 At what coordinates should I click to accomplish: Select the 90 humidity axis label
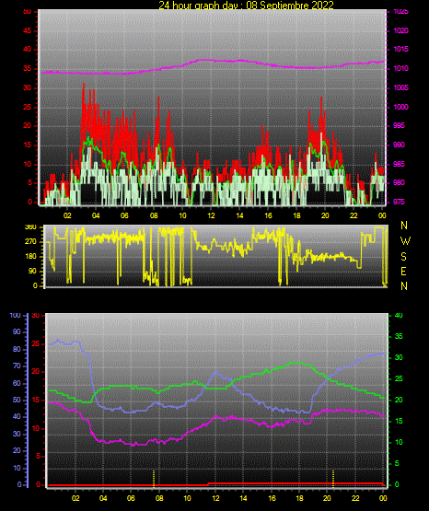point(17,331)
